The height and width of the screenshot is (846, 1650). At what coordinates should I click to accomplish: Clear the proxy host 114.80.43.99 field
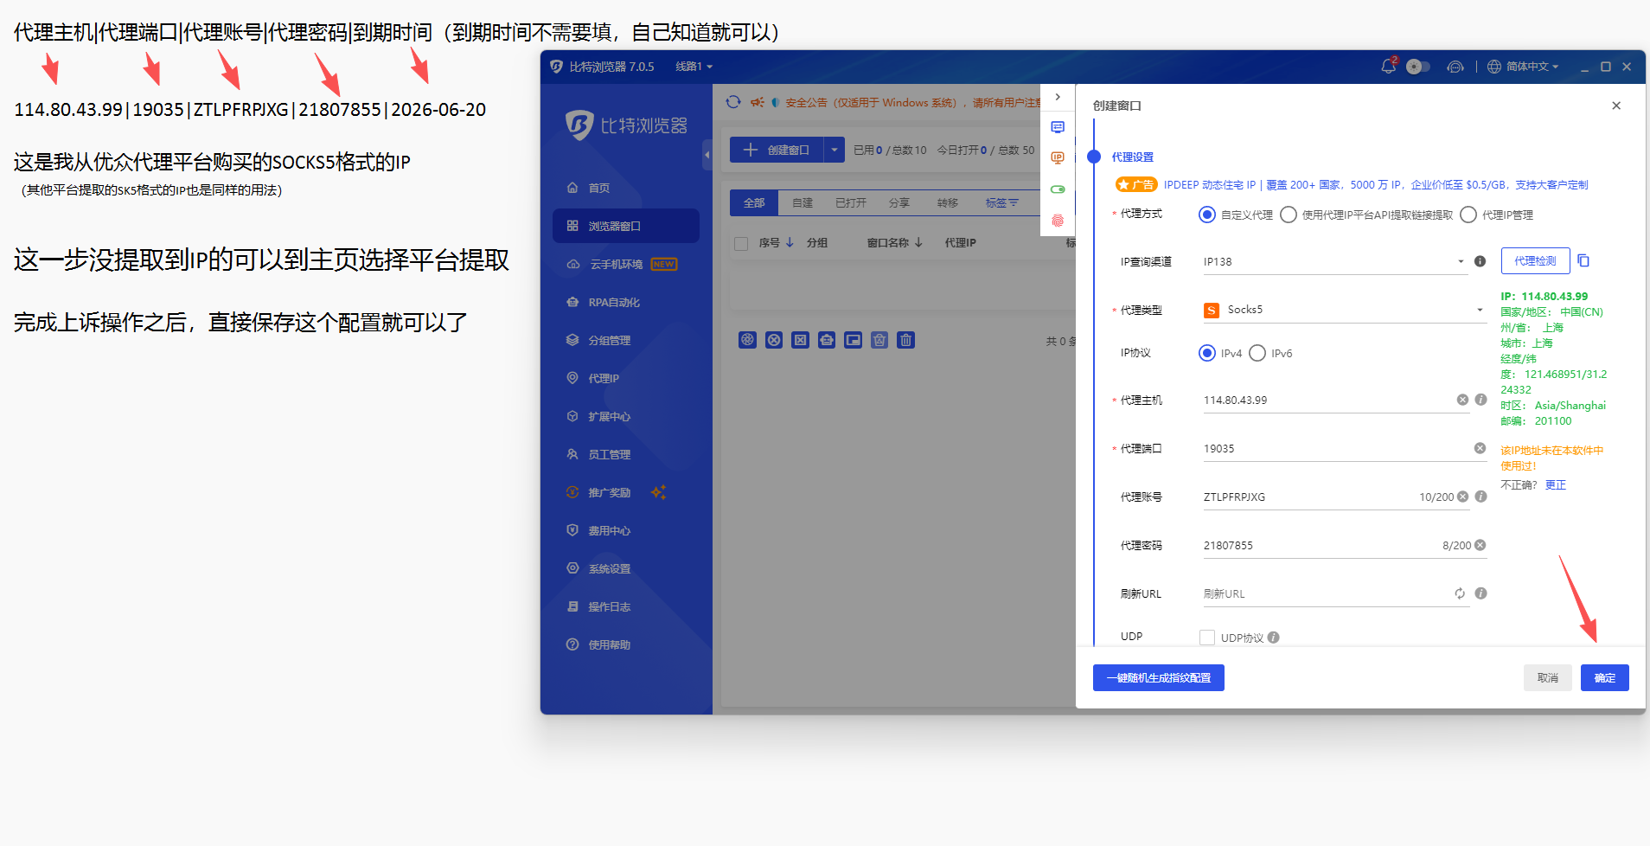click(1462, 400)
